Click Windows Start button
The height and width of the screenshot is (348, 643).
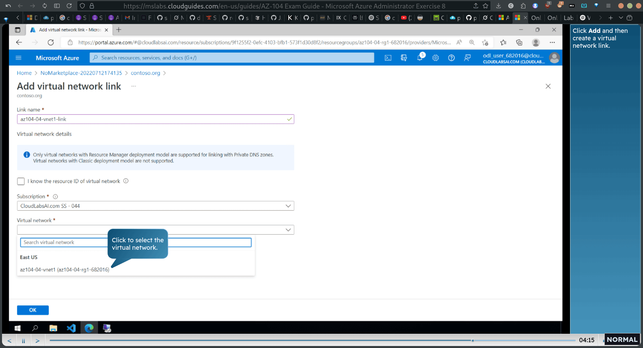tap(18, 328)
